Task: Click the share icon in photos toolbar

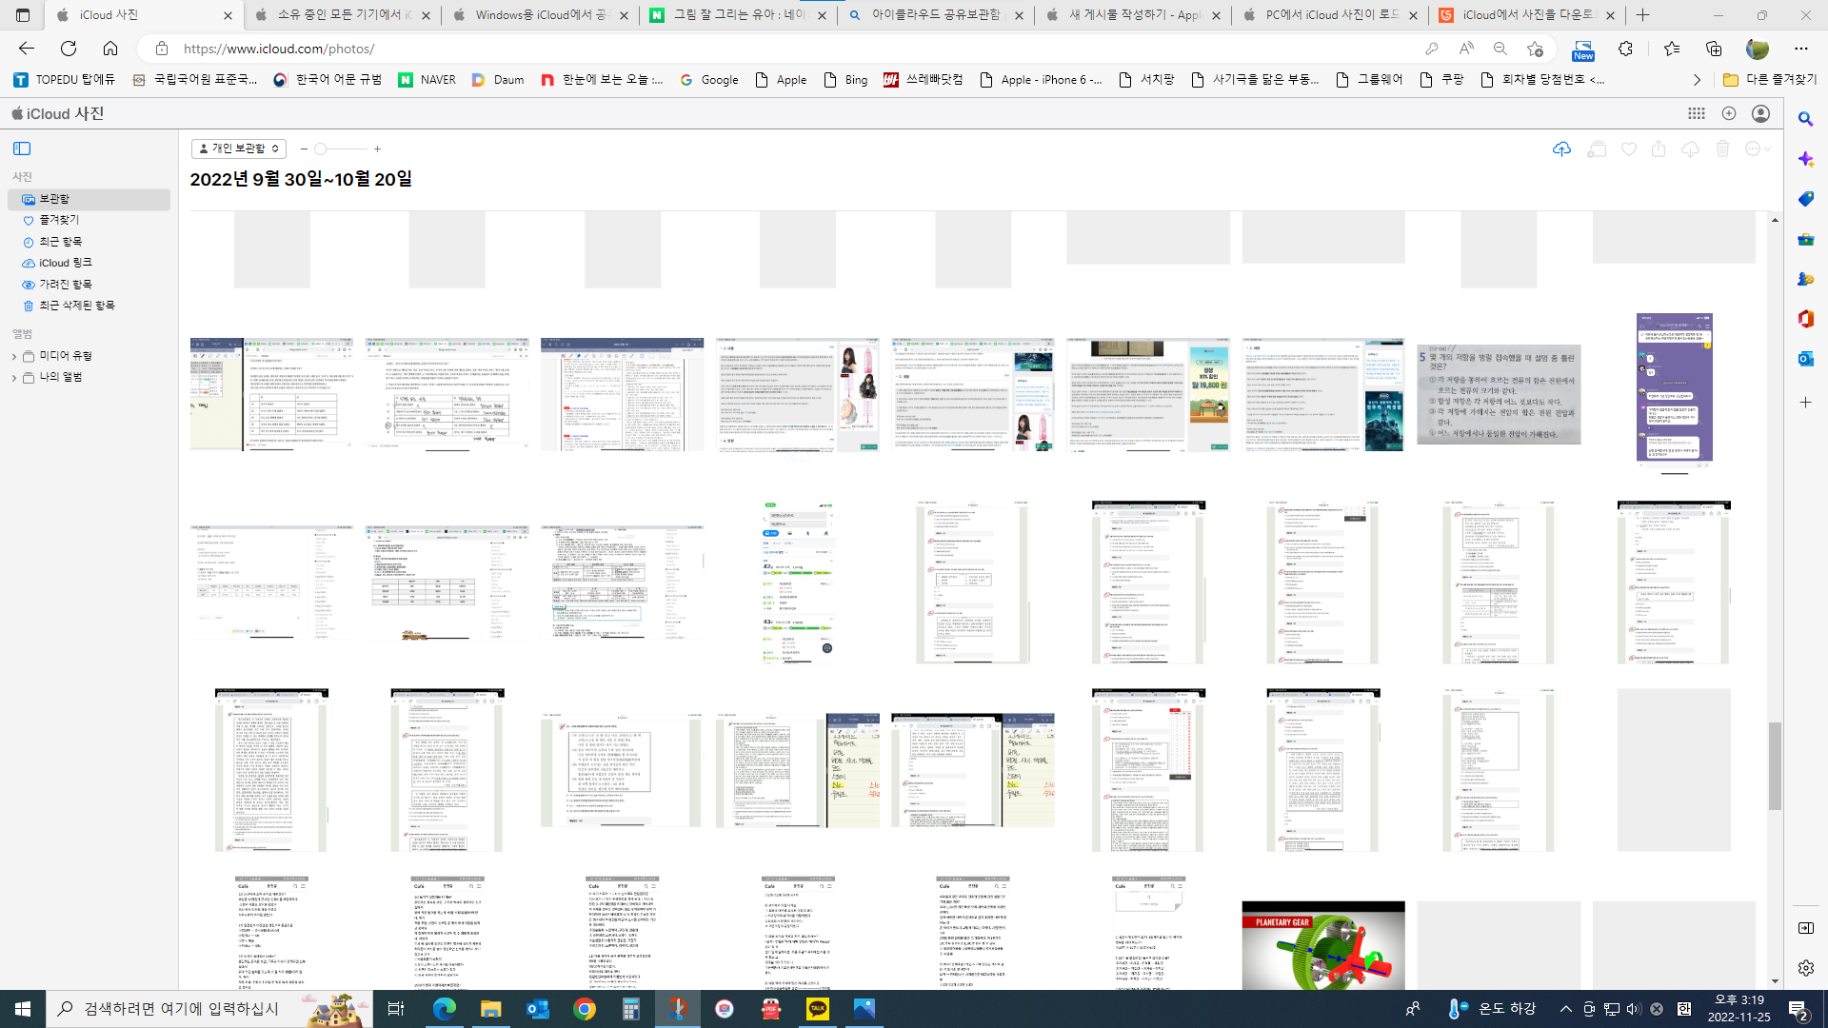Action: coord(1659,149)
